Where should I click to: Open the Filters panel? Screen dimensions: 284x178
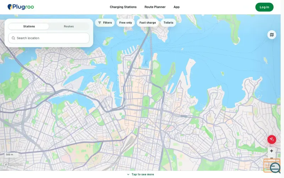[x=105, y=23]
